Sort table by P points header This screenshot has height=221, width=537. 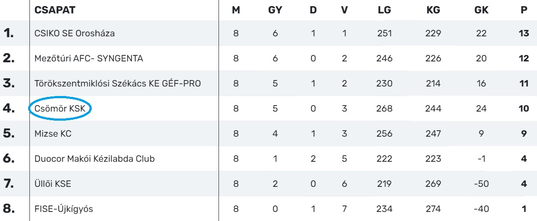tap(524, 10)
